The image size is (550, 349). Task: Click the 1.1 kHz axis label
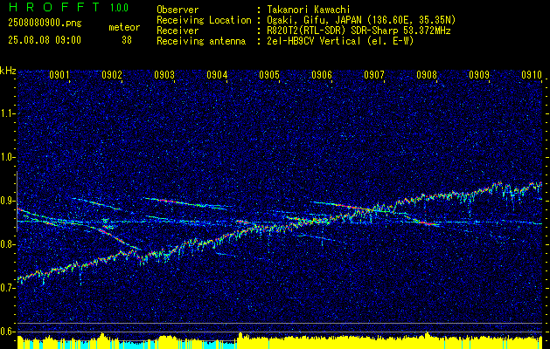click(x=8, y=113)
